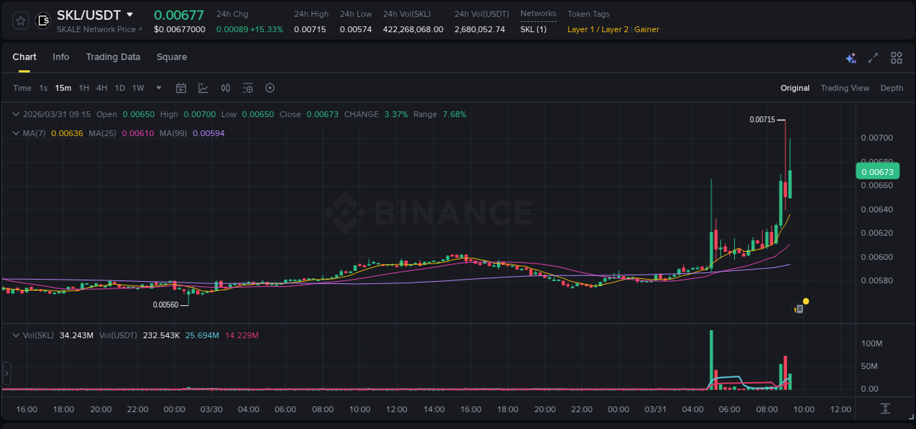The image size is (916, 429).
Task: Open the SKL/USDT pair selector dropdown
Action: click(x=130, y=15)
